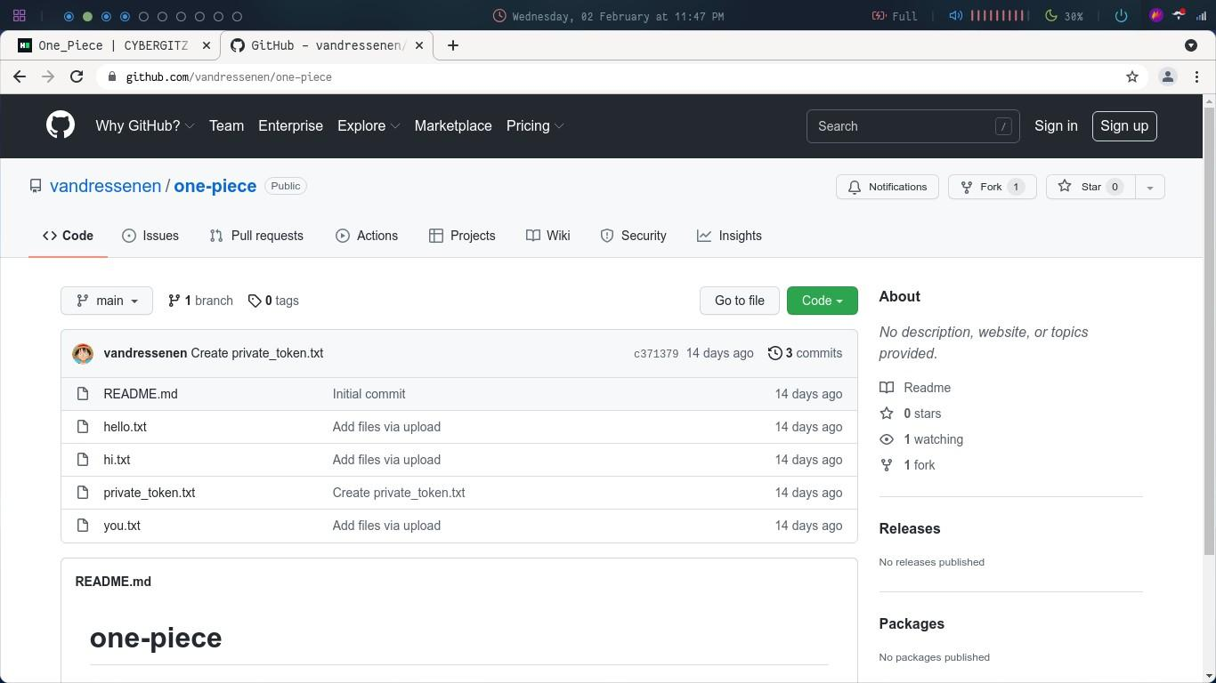Screen dimensions: 1216x683
Task: Click the moon 30% brightness indicator
Action: 1065,16
